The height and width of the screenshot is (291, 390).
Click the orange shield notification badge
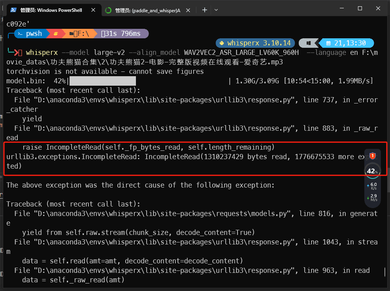point(372,156)
